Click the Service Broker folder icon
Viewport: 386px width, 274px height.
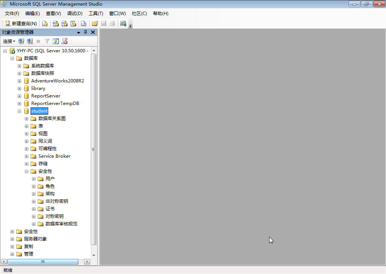point(34,156)
